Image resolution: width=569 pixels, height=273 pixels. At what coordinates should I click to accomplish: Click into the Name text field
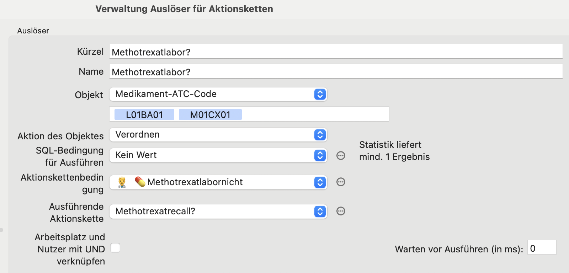coord(336,71)
